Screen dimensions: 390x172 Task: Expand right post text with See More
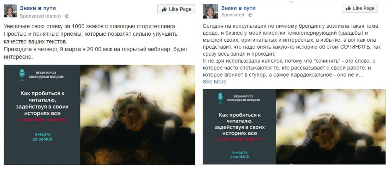pyautogui.click(x=215, y=82)
